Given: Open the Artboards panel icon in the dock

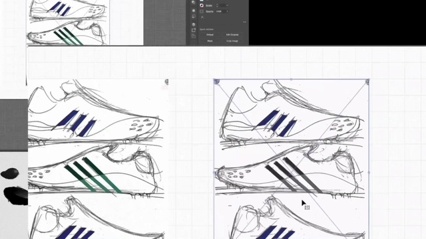Looking at the screenshot, I should click(x=194, y=36).
